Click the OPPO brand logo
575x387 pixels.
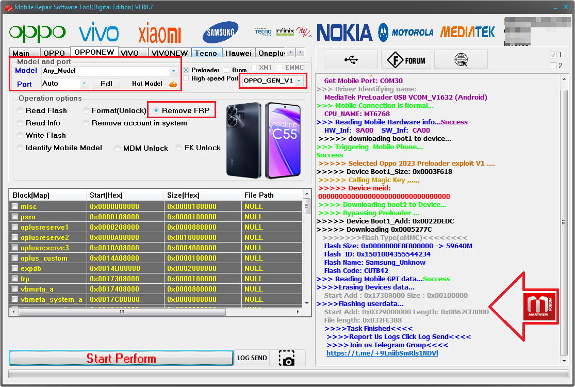38,33
